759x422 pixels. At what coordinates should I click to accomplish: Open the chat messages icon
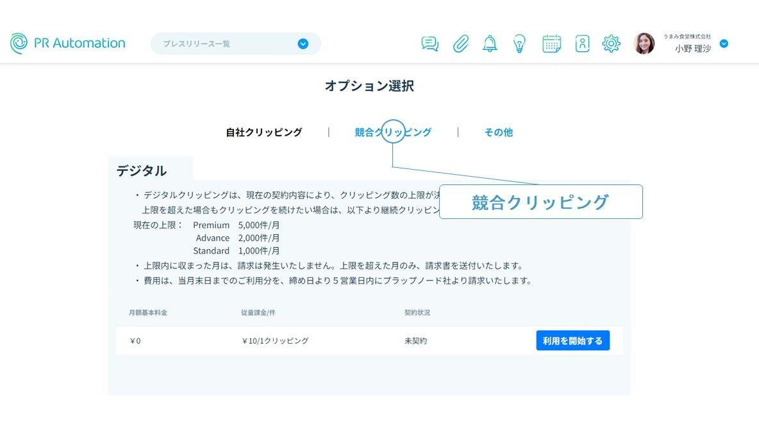430,44
